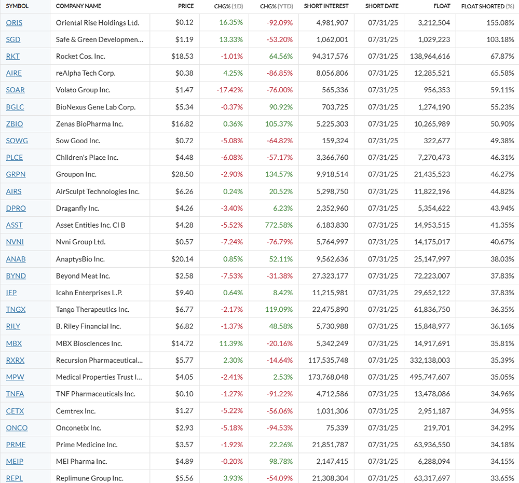Click the 219,701 float value

point(437,429)
